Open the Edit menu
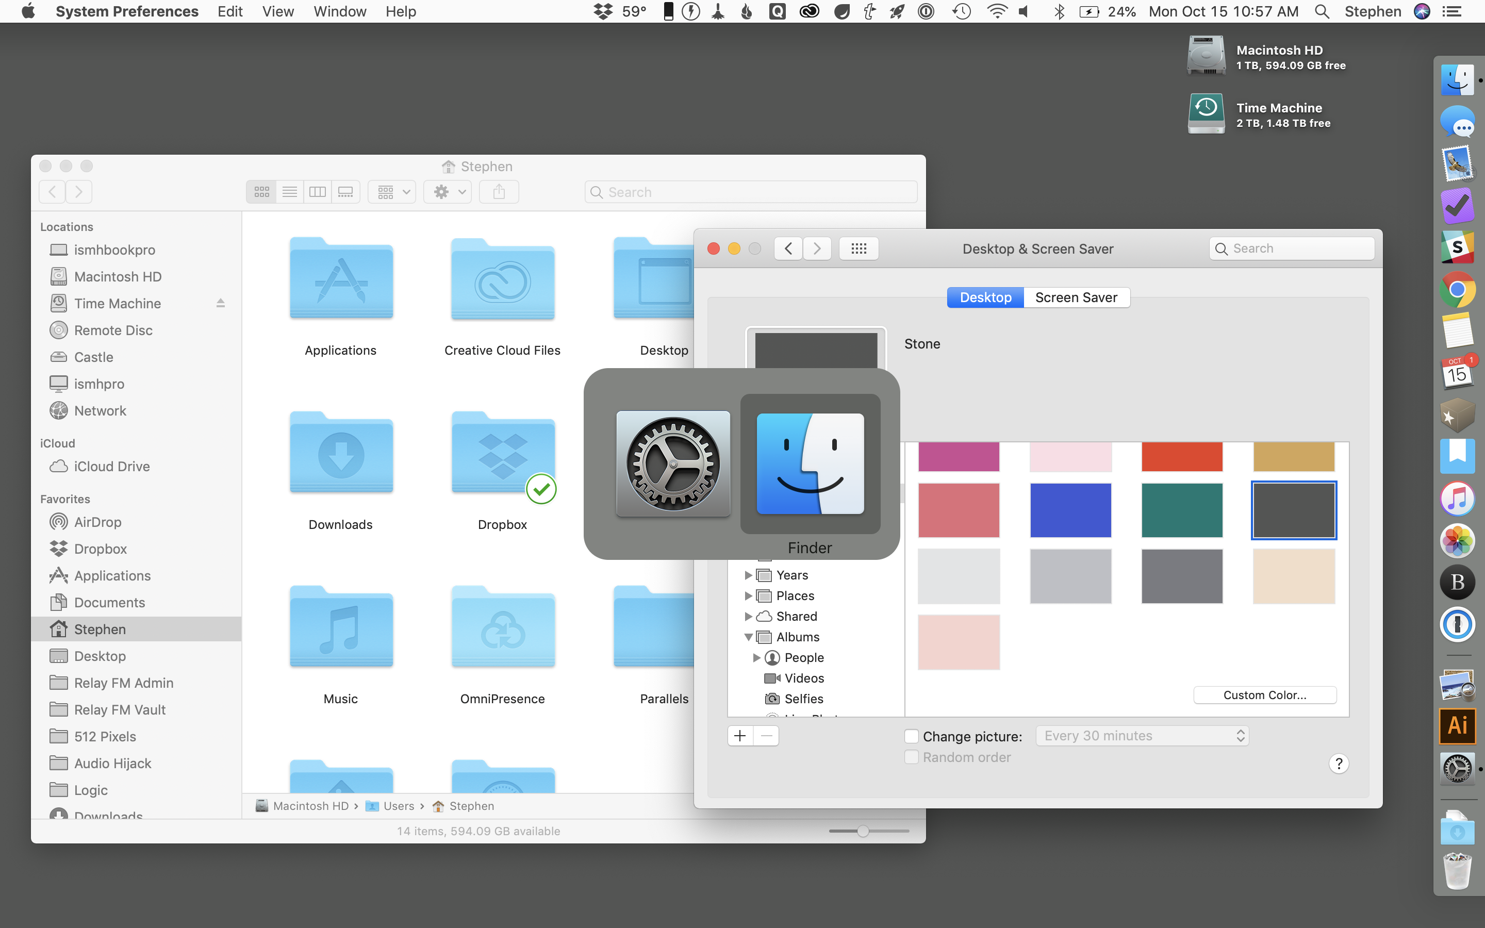 (x=230, y=12)
